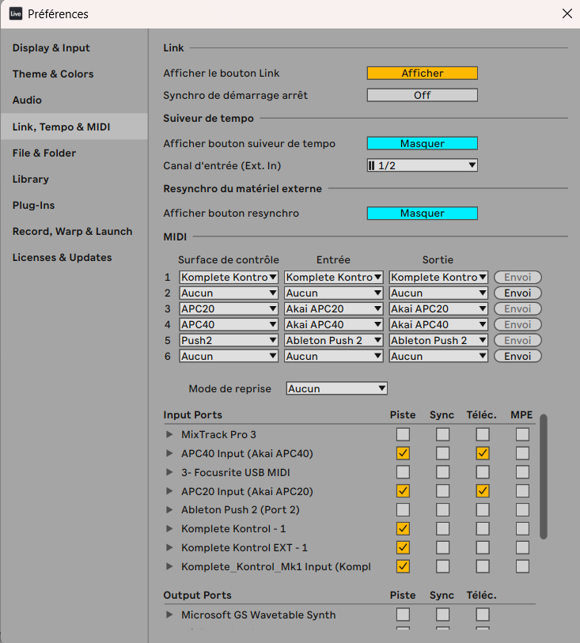The height and width of the screenshot is (643, 580).
Task: Open the Push2 control surface dropdown
Action: pyautogui.click(x=229, y=340)
